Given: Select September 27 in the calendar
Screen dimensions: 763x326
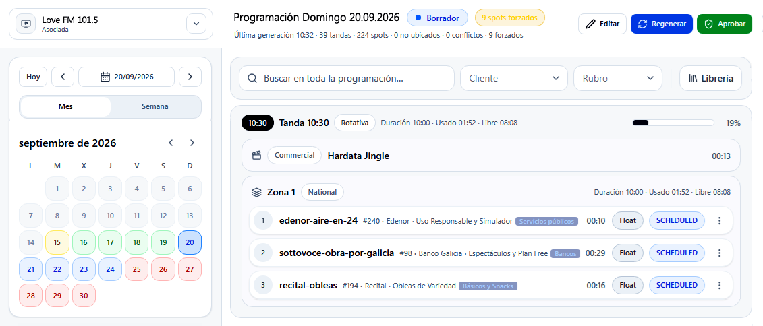Looking at the screenshot, I should (x=190, y=269).
